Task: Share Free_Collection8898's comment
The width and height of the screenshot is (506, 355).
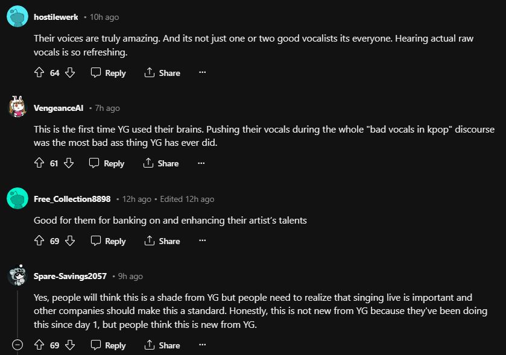Action: (x=162, y=241)
